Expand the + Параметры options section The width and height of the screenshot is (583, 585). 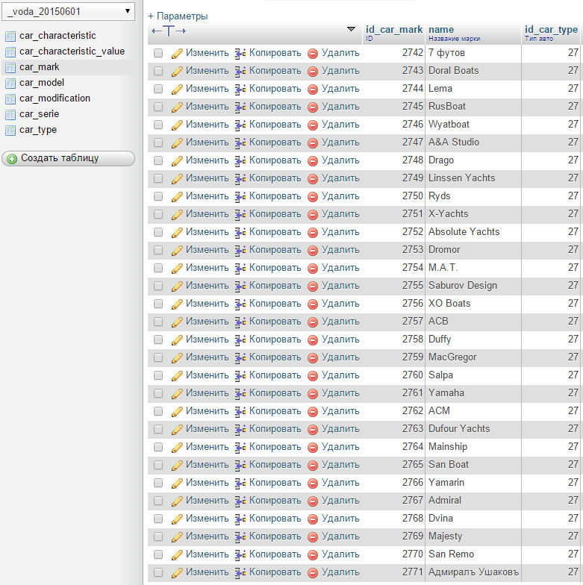point(178,16)
